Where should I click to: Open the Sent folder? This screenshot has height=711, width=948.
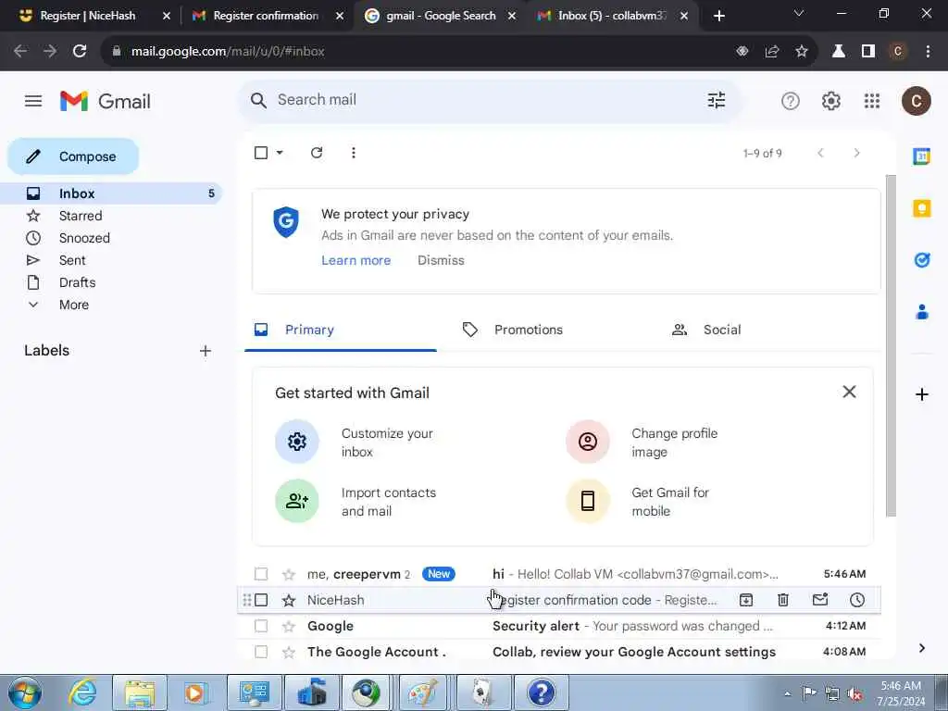coord(72,260)
